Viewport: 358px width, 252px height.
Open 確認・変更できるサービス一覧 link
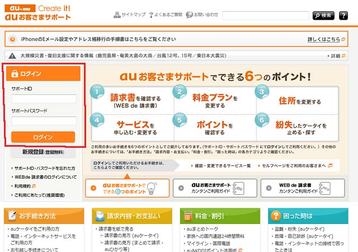(223, 166)
